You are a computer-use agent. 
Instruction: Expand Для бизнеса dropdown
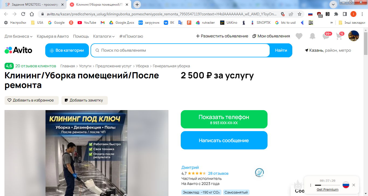pyautogui.click(x=19, y=36)
